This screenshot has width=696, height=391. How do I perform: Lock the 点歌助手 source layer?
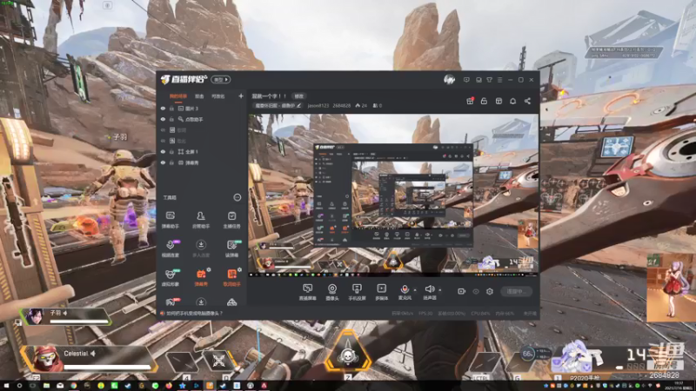(x=171, y=119)
